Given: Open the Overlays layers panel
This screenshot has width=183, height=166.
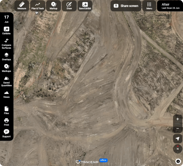Looking at the screenshot, I should point(6,57).
